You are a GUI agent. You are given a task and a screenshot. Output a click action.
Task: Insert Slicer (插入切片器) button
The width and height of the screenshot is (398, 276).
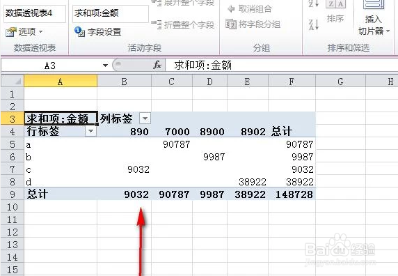[374, 18]
